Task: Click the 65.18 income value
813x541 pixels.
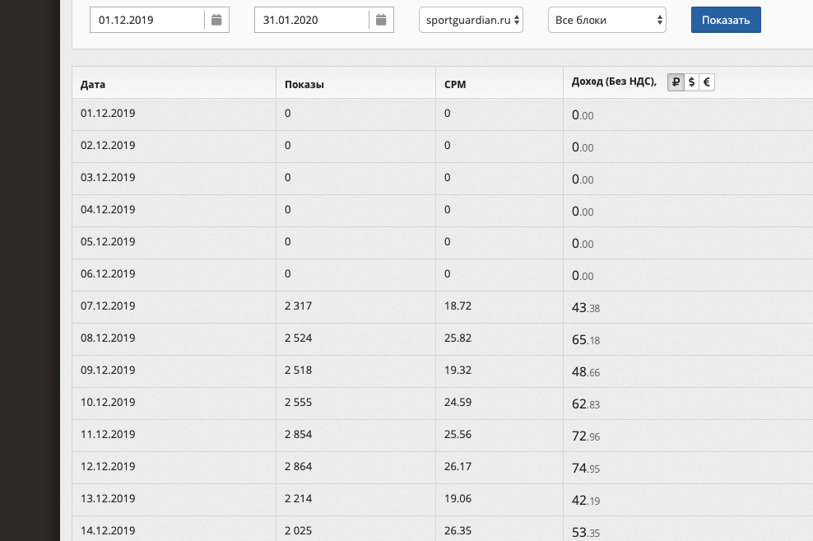Action: pos(586,340)
